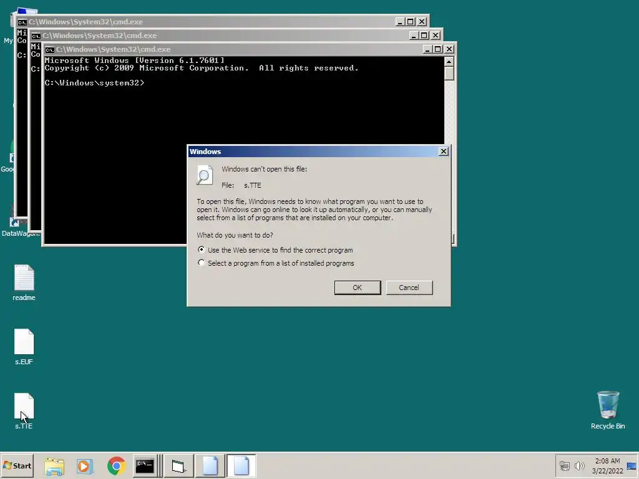
Task: Minimize the front cmd.exe window
Action: click(x=427, y=49)
